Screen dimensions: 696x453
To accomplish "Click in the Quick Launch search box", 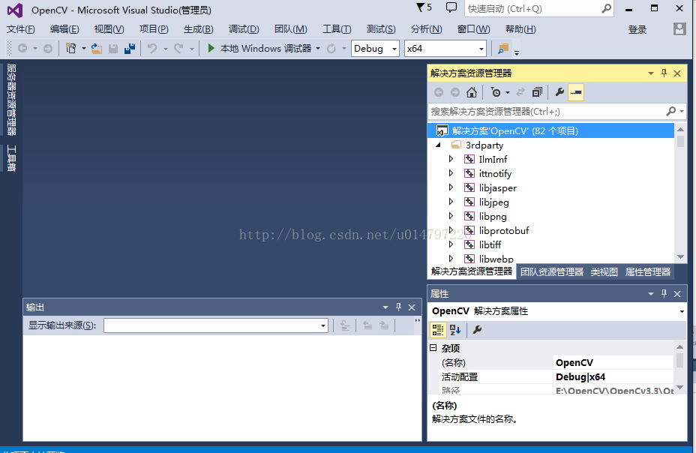I will pos(532,8).
